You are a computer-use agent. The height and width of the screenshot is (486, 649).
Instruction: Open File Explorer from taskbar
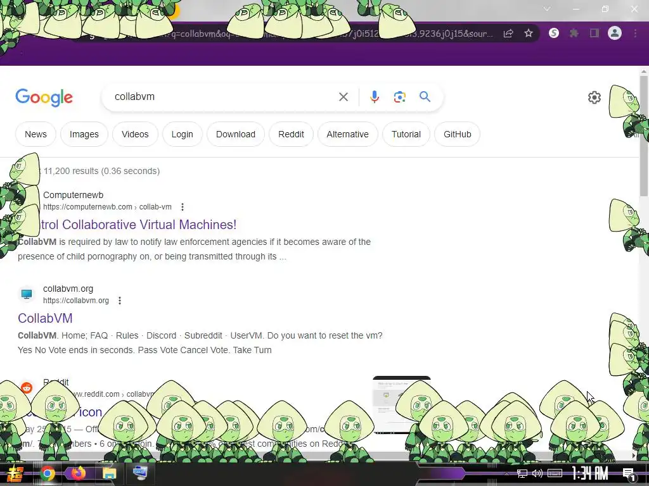coord(109,473)
